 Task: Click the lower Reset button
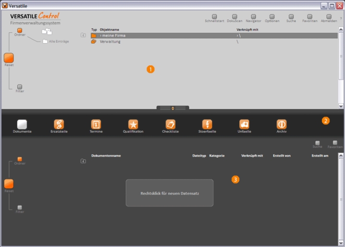pos(9,184)
